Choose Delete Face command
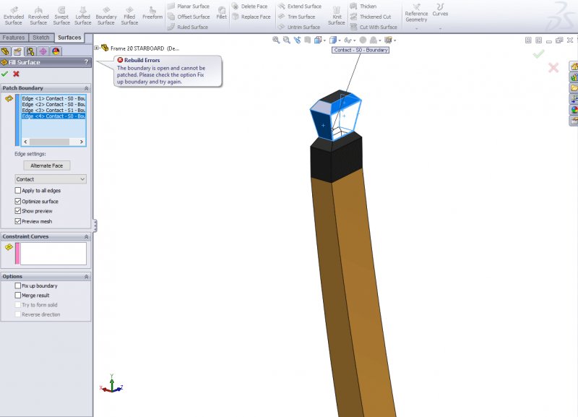The image size is (578, 417). [249, 7]
